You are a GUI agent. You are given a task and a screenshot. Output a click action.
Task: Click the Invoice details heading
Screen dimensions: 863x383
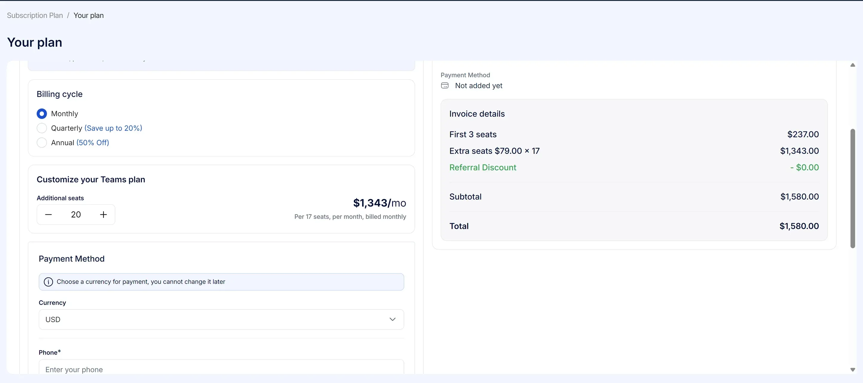[477, 114]
